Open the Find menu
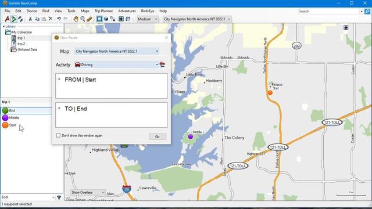The height and width of the screenshot is (209, 372). tap(45, 11)
